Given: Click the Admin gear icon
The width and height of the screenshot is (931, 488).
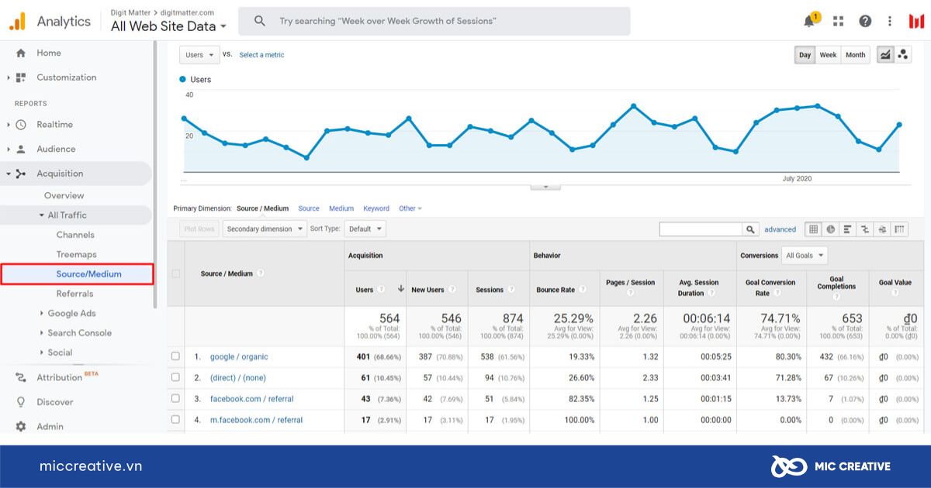Looking at the screenshot, I should 21,426.
